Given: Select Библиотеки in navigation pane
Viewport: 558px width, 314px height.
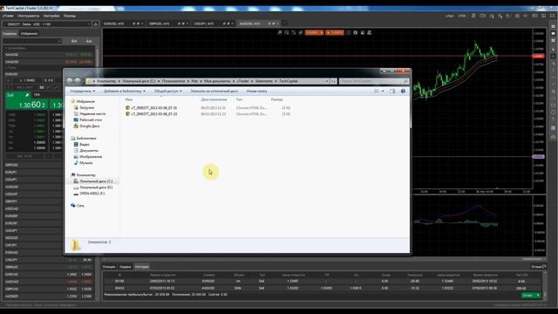Looking at the screenshot, I should [86, 138].
